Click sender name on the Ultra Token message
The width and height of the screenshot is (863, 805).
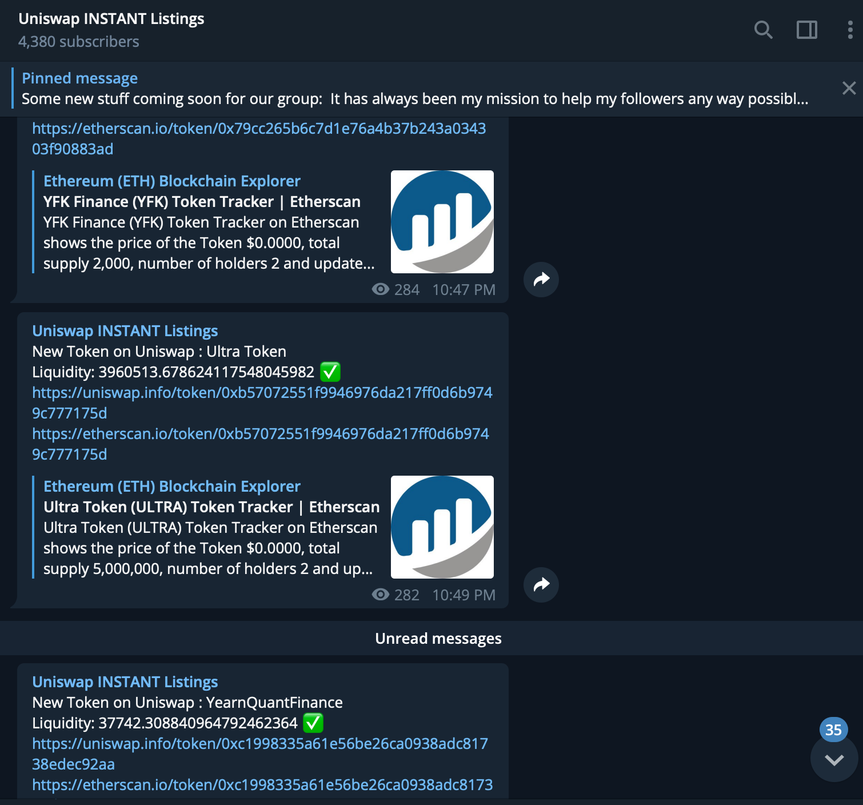point(125,331)
